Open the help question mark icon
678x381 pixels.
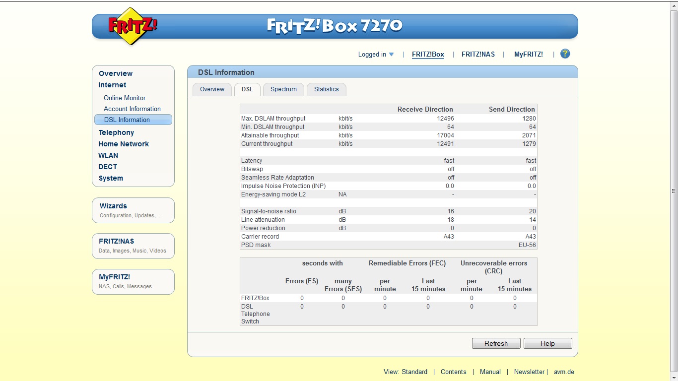click(565, 54)
